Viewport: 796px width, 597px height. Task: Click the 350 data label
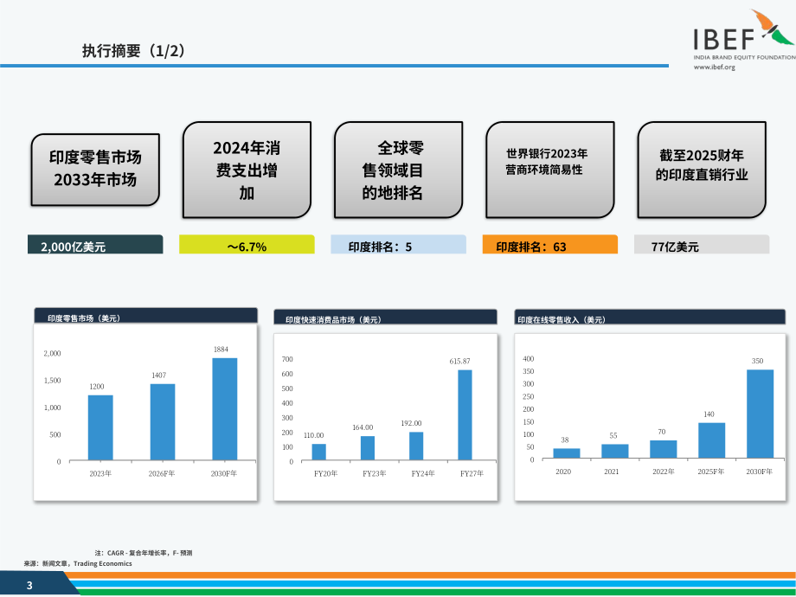tap(757, 361)
